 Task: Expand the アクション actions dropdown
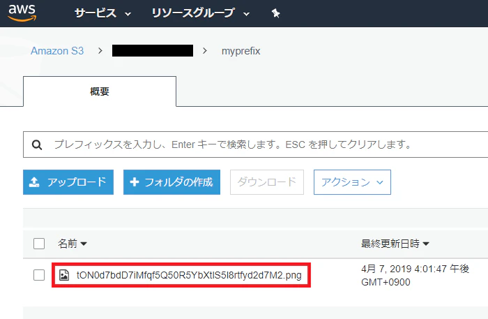[352, 182]
